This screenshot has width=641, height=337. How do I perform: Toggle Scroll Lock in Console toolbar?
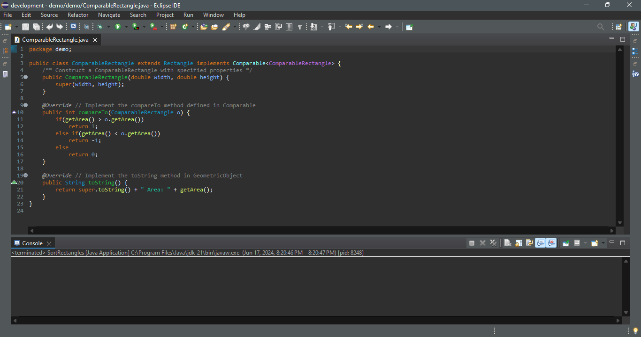coord(519,243)
